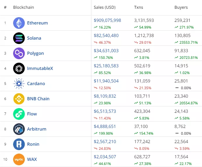The image size is (202, 167).
Task: Click Solana buyers change 23553.71%
Action: pyautogui.click(x=186, y=42)
